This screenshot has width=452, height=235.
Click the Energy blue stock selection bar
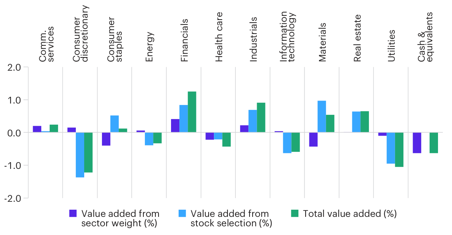149,139
